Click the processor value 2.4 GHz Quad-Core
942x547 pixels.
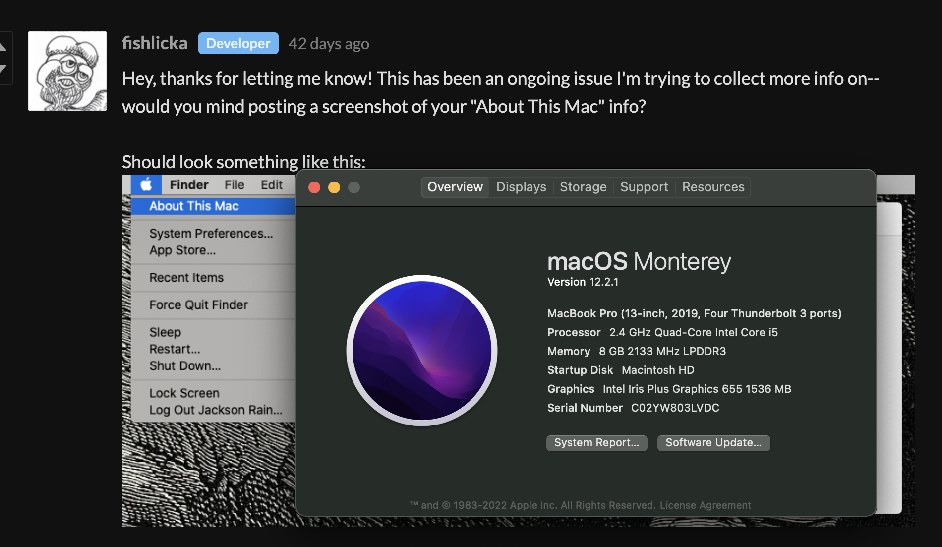click(693, 332)
